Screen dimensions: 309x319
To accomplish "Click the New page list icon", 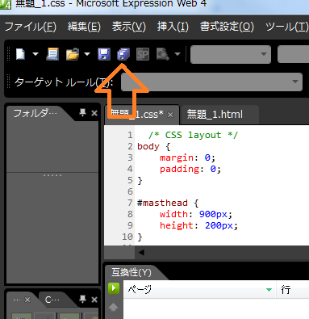I will click(52, 54).
